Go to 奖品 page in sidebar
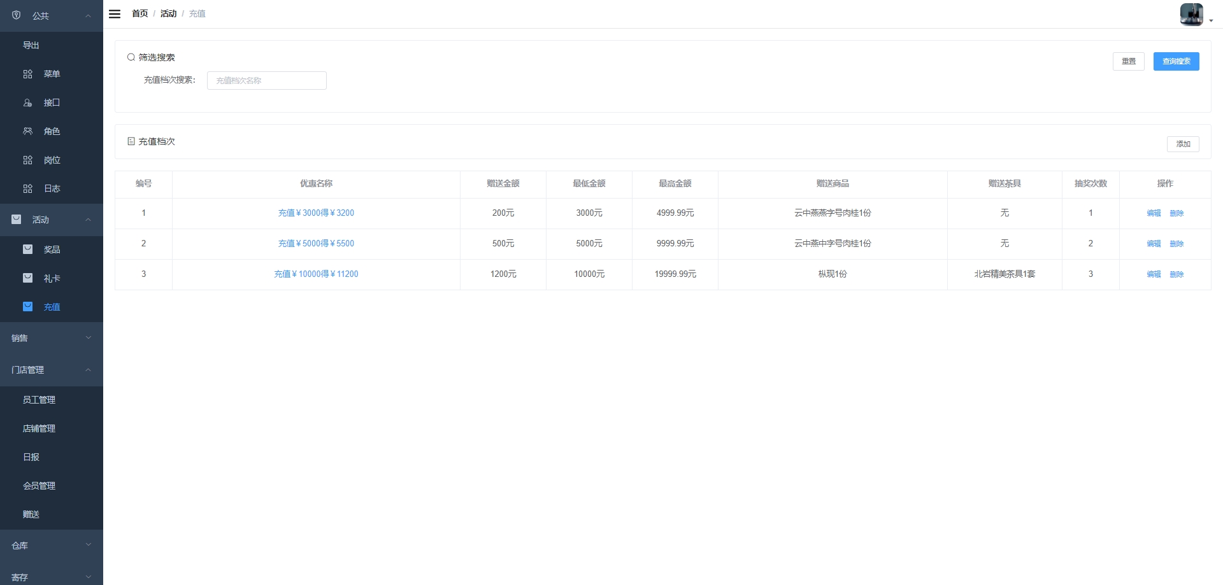Screen dimensions: 1223x585 click(x=52, y=250)
